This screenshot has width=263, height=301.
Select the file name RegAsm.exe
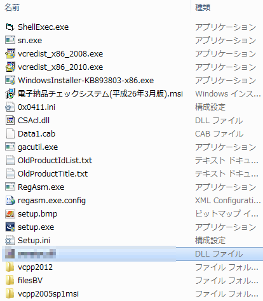(x=41, y=187)
